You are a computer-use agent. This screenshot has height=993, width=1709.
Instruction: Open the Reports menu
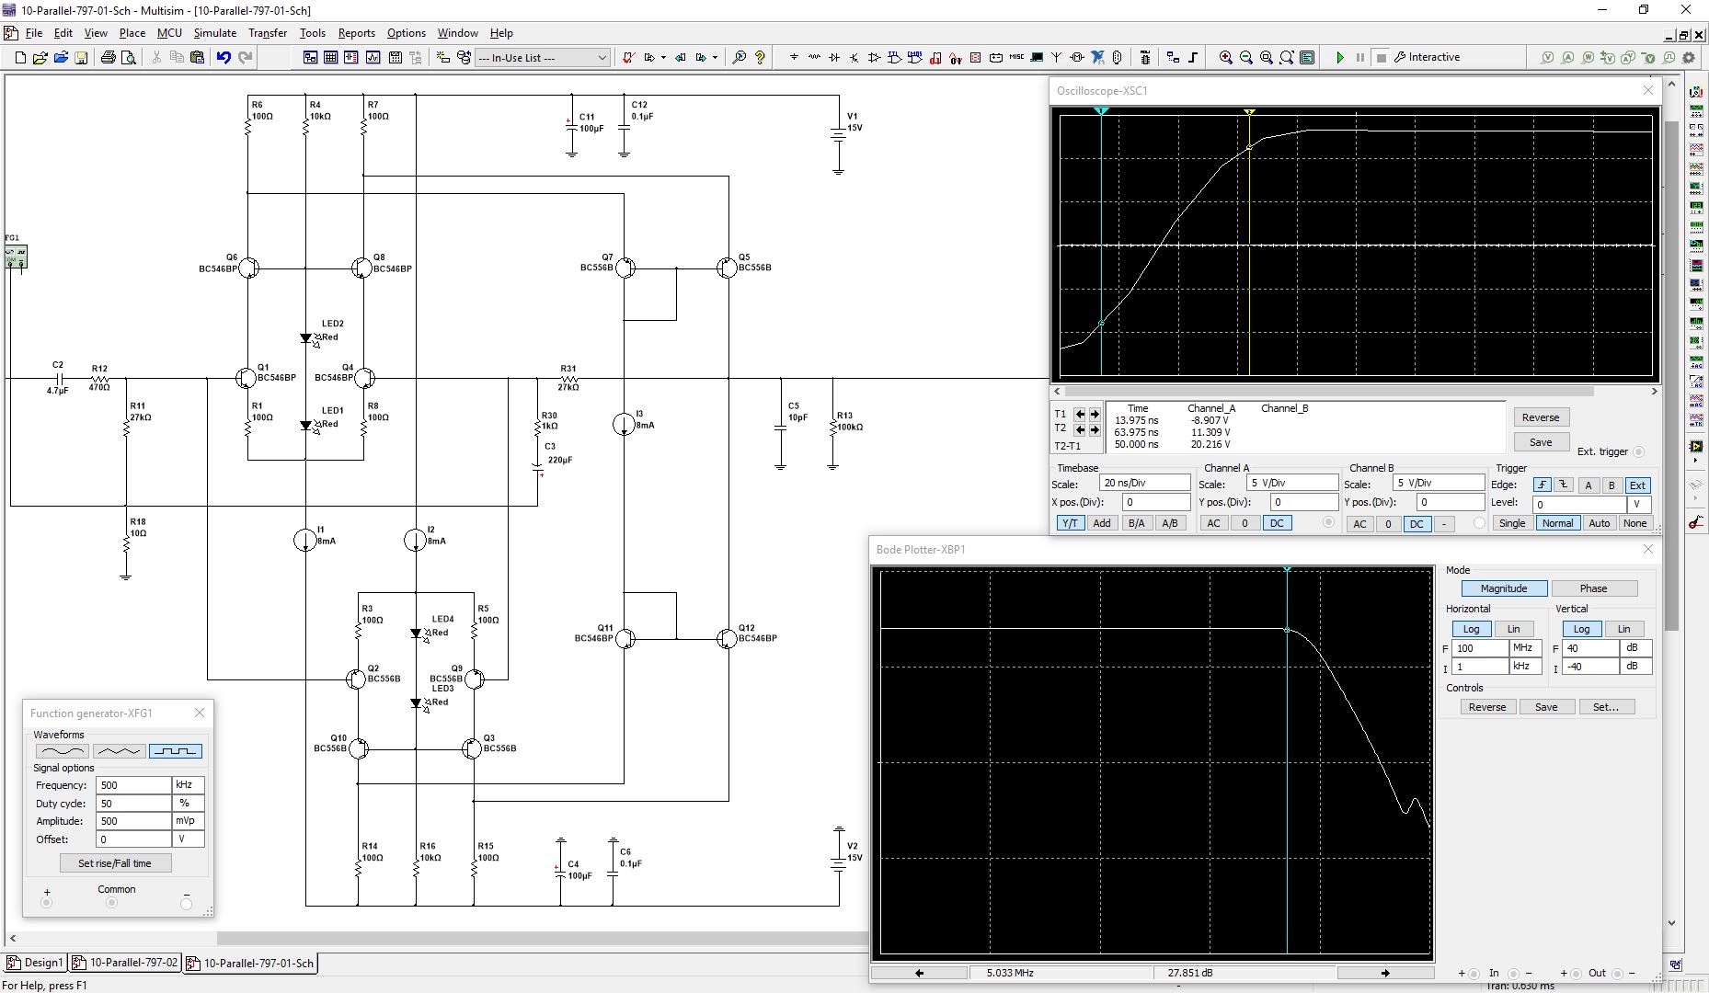coord(356,33)
